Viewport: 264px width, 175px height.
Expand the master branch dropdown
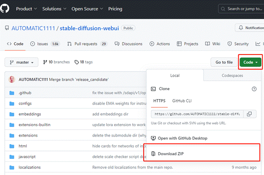click(22, 62)
